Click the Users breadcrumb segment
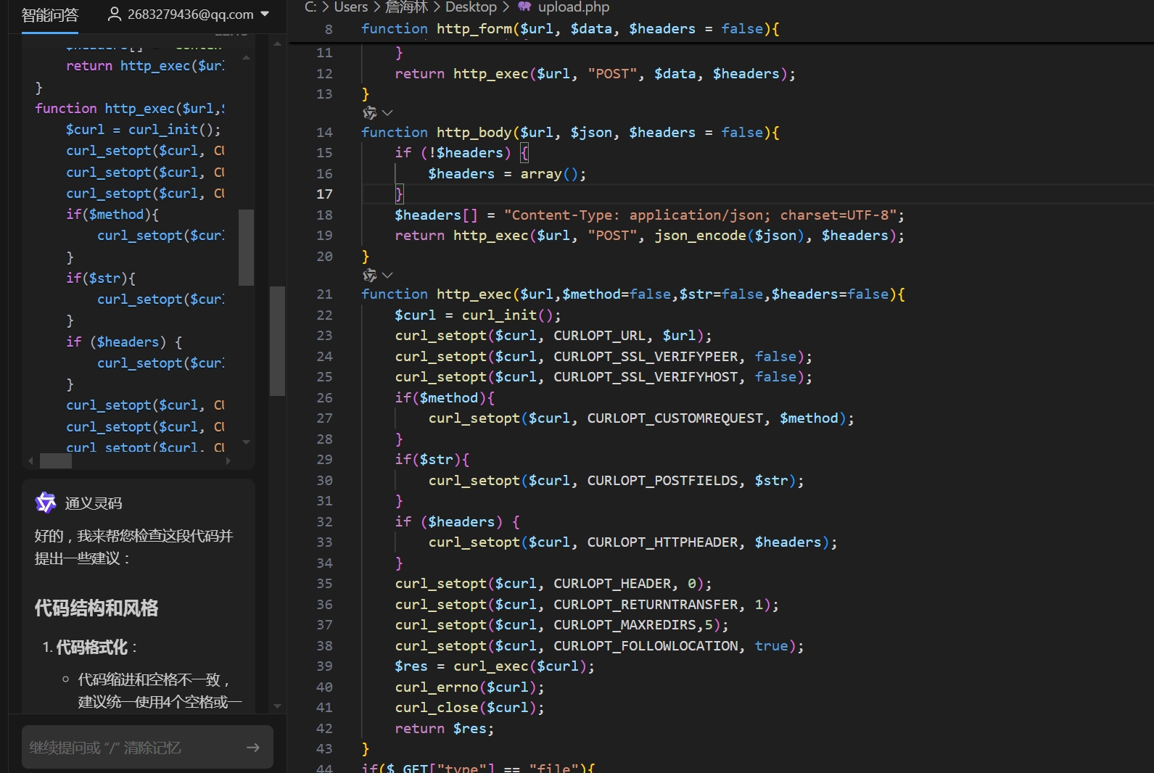 [x=351, y=7]
